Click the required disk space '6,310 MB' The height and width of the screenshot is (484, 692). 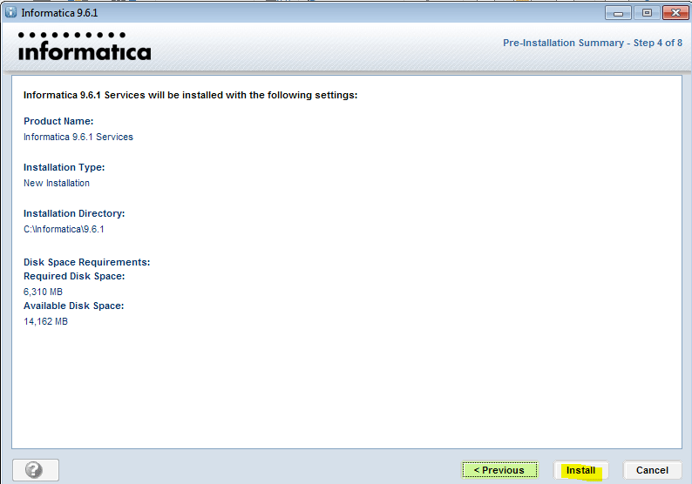(x=43, y=292)
